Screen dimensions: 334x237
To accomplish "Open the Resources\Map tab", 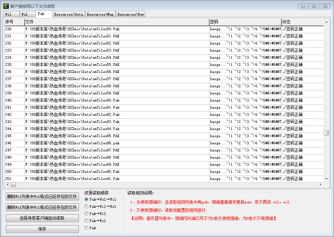I will pos(100,14).
